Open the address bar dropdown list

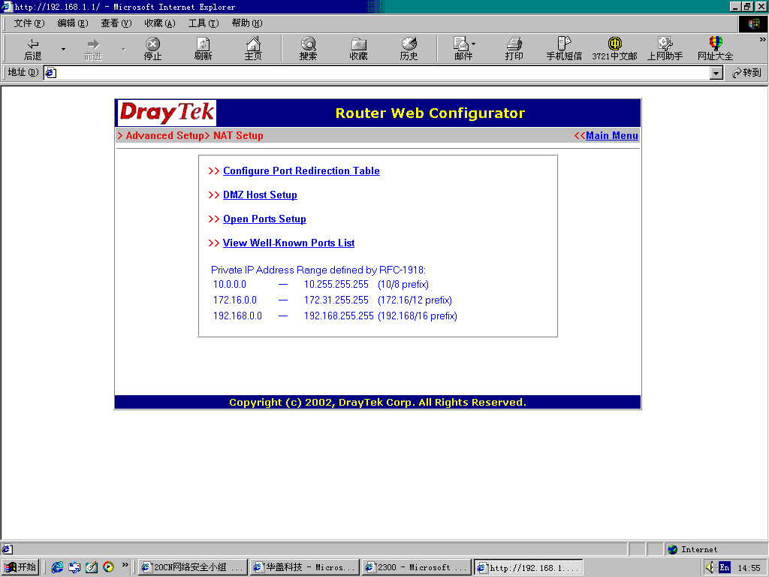coord(716,73)
